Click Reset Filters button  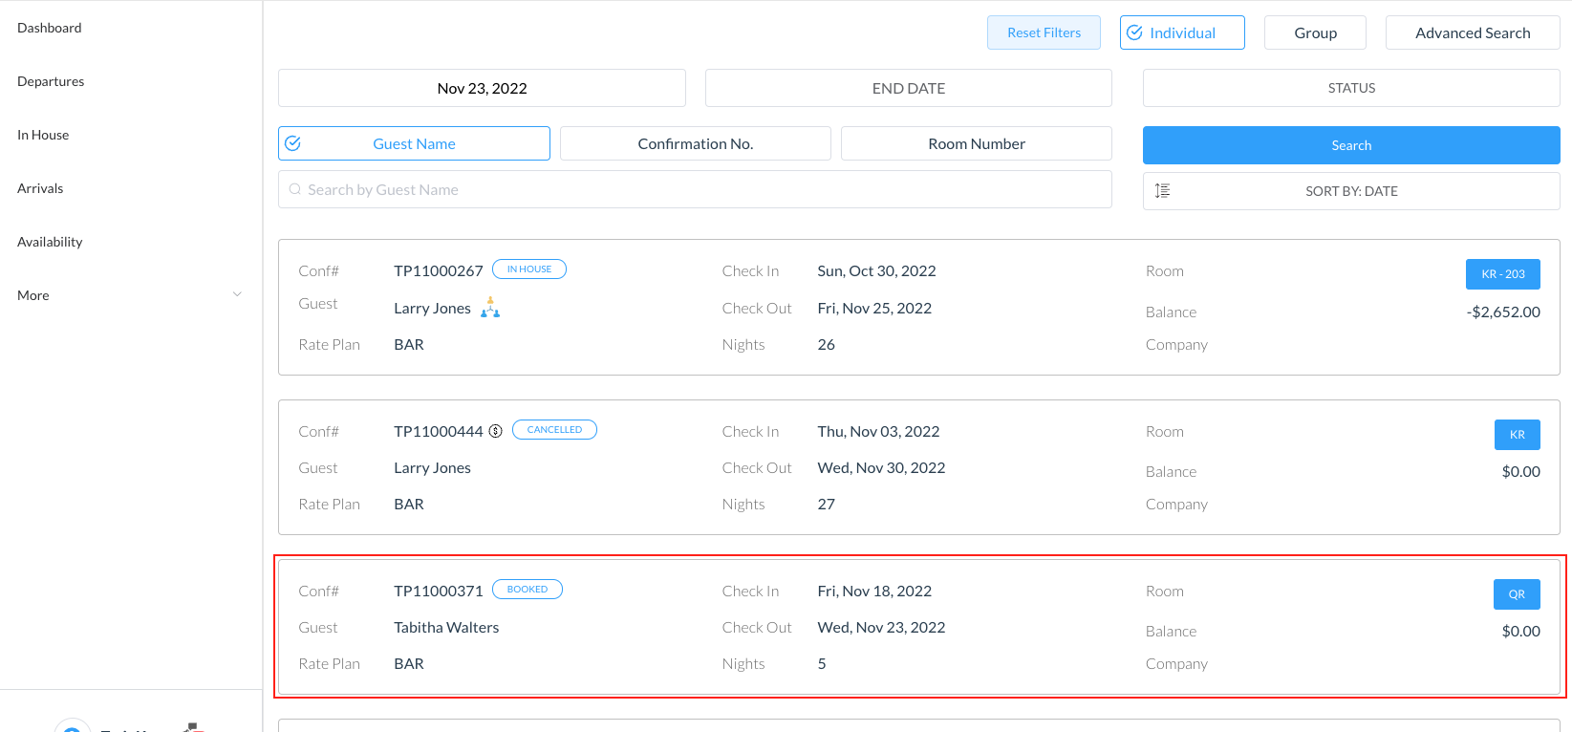coord(1044,32)
